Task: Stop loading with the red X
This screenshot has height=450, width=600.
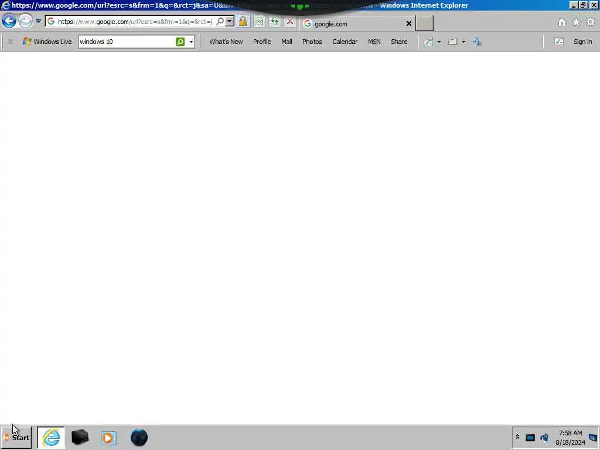Action: click(290, 22)
